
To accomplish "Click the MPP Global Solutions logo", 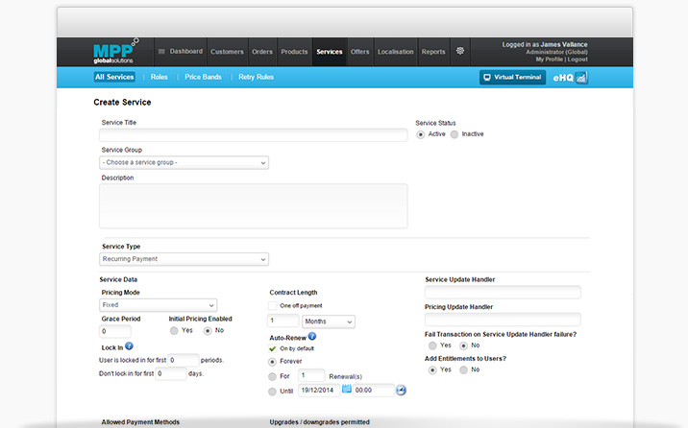I will pos(116,51).
